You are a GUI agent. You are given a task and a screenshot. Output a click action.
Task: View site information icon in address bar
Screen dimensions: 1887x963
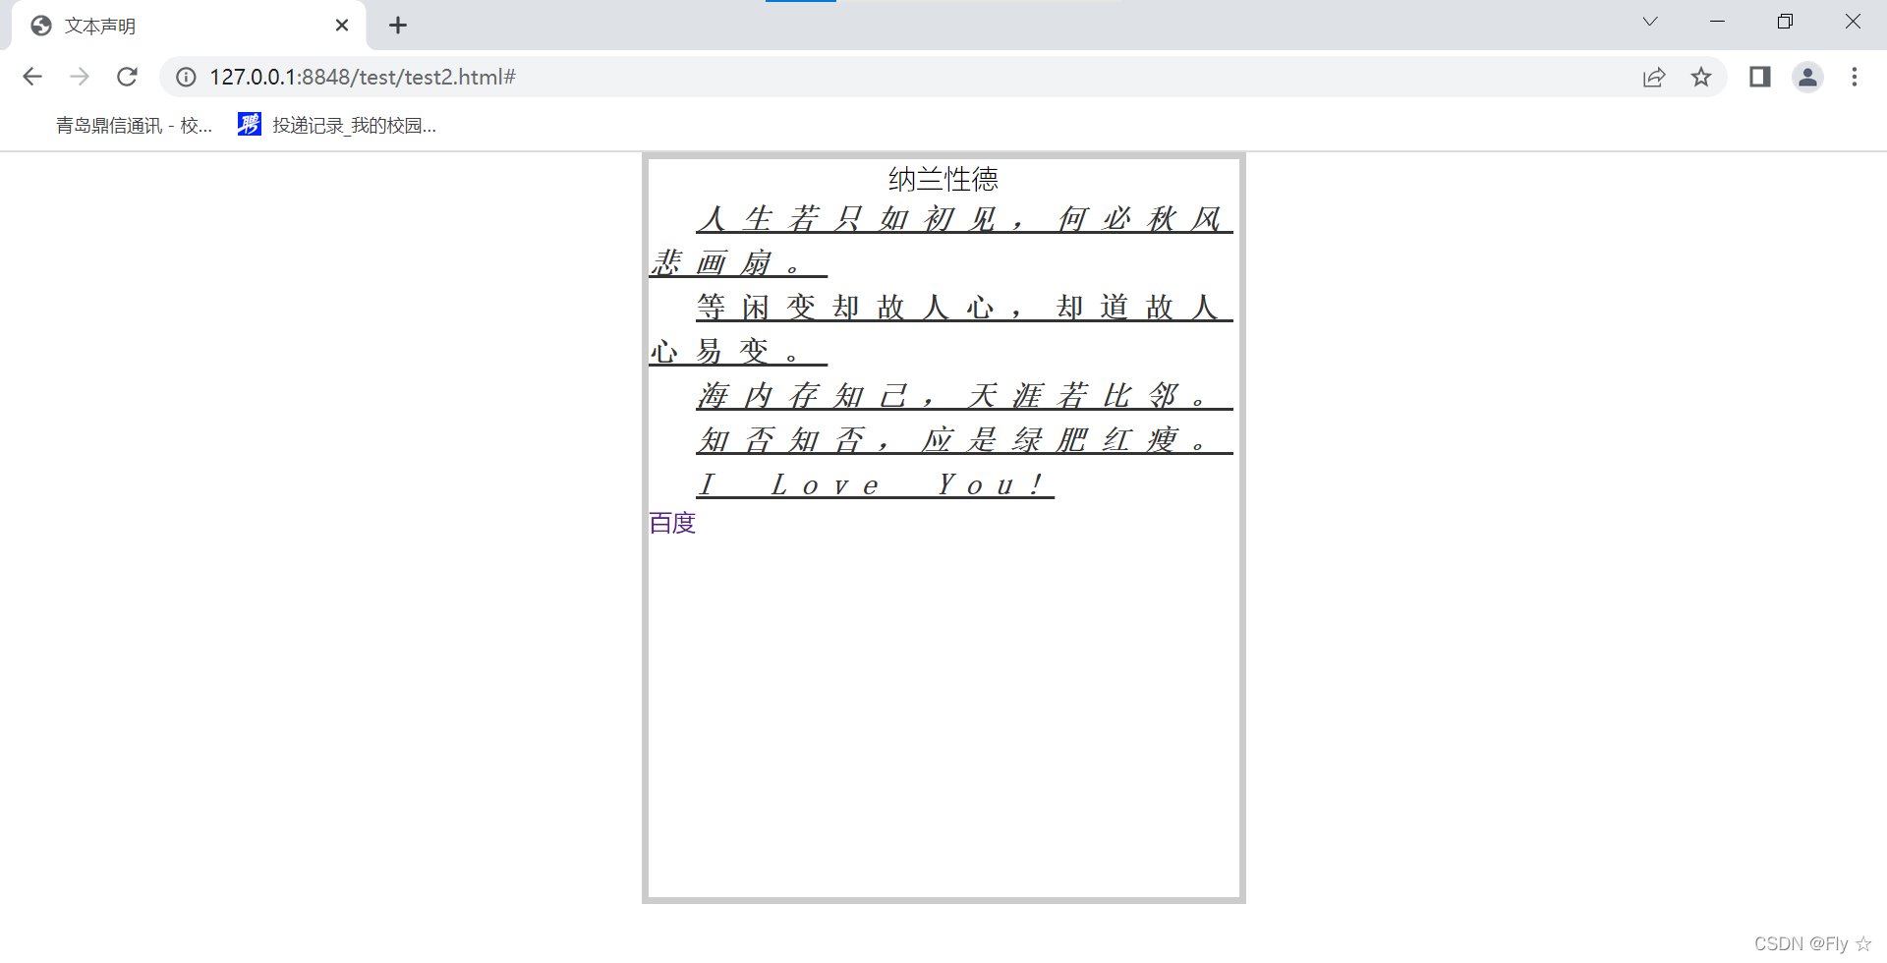pyautogui.click(x=186, y=77)
